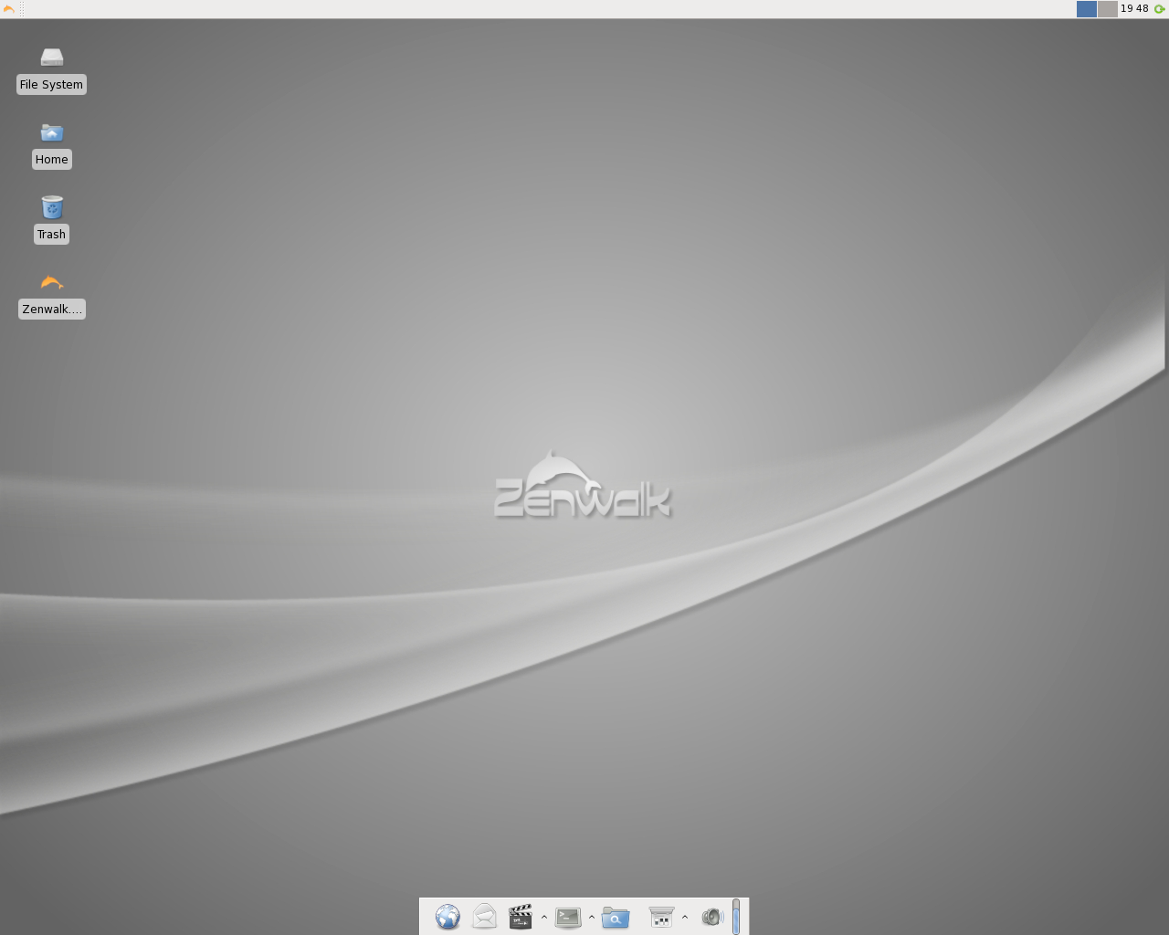
Task: Expand the arrow menu beside show desktop
Action: (685, 917)
